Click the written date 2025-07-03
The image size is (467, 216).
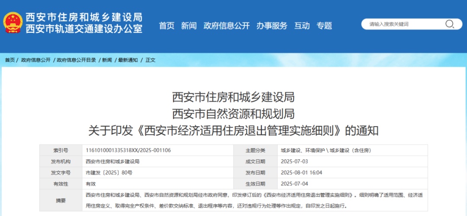(x=294, y=162)
